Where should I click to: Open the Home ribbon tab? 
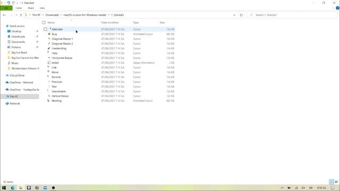[19, 8]
